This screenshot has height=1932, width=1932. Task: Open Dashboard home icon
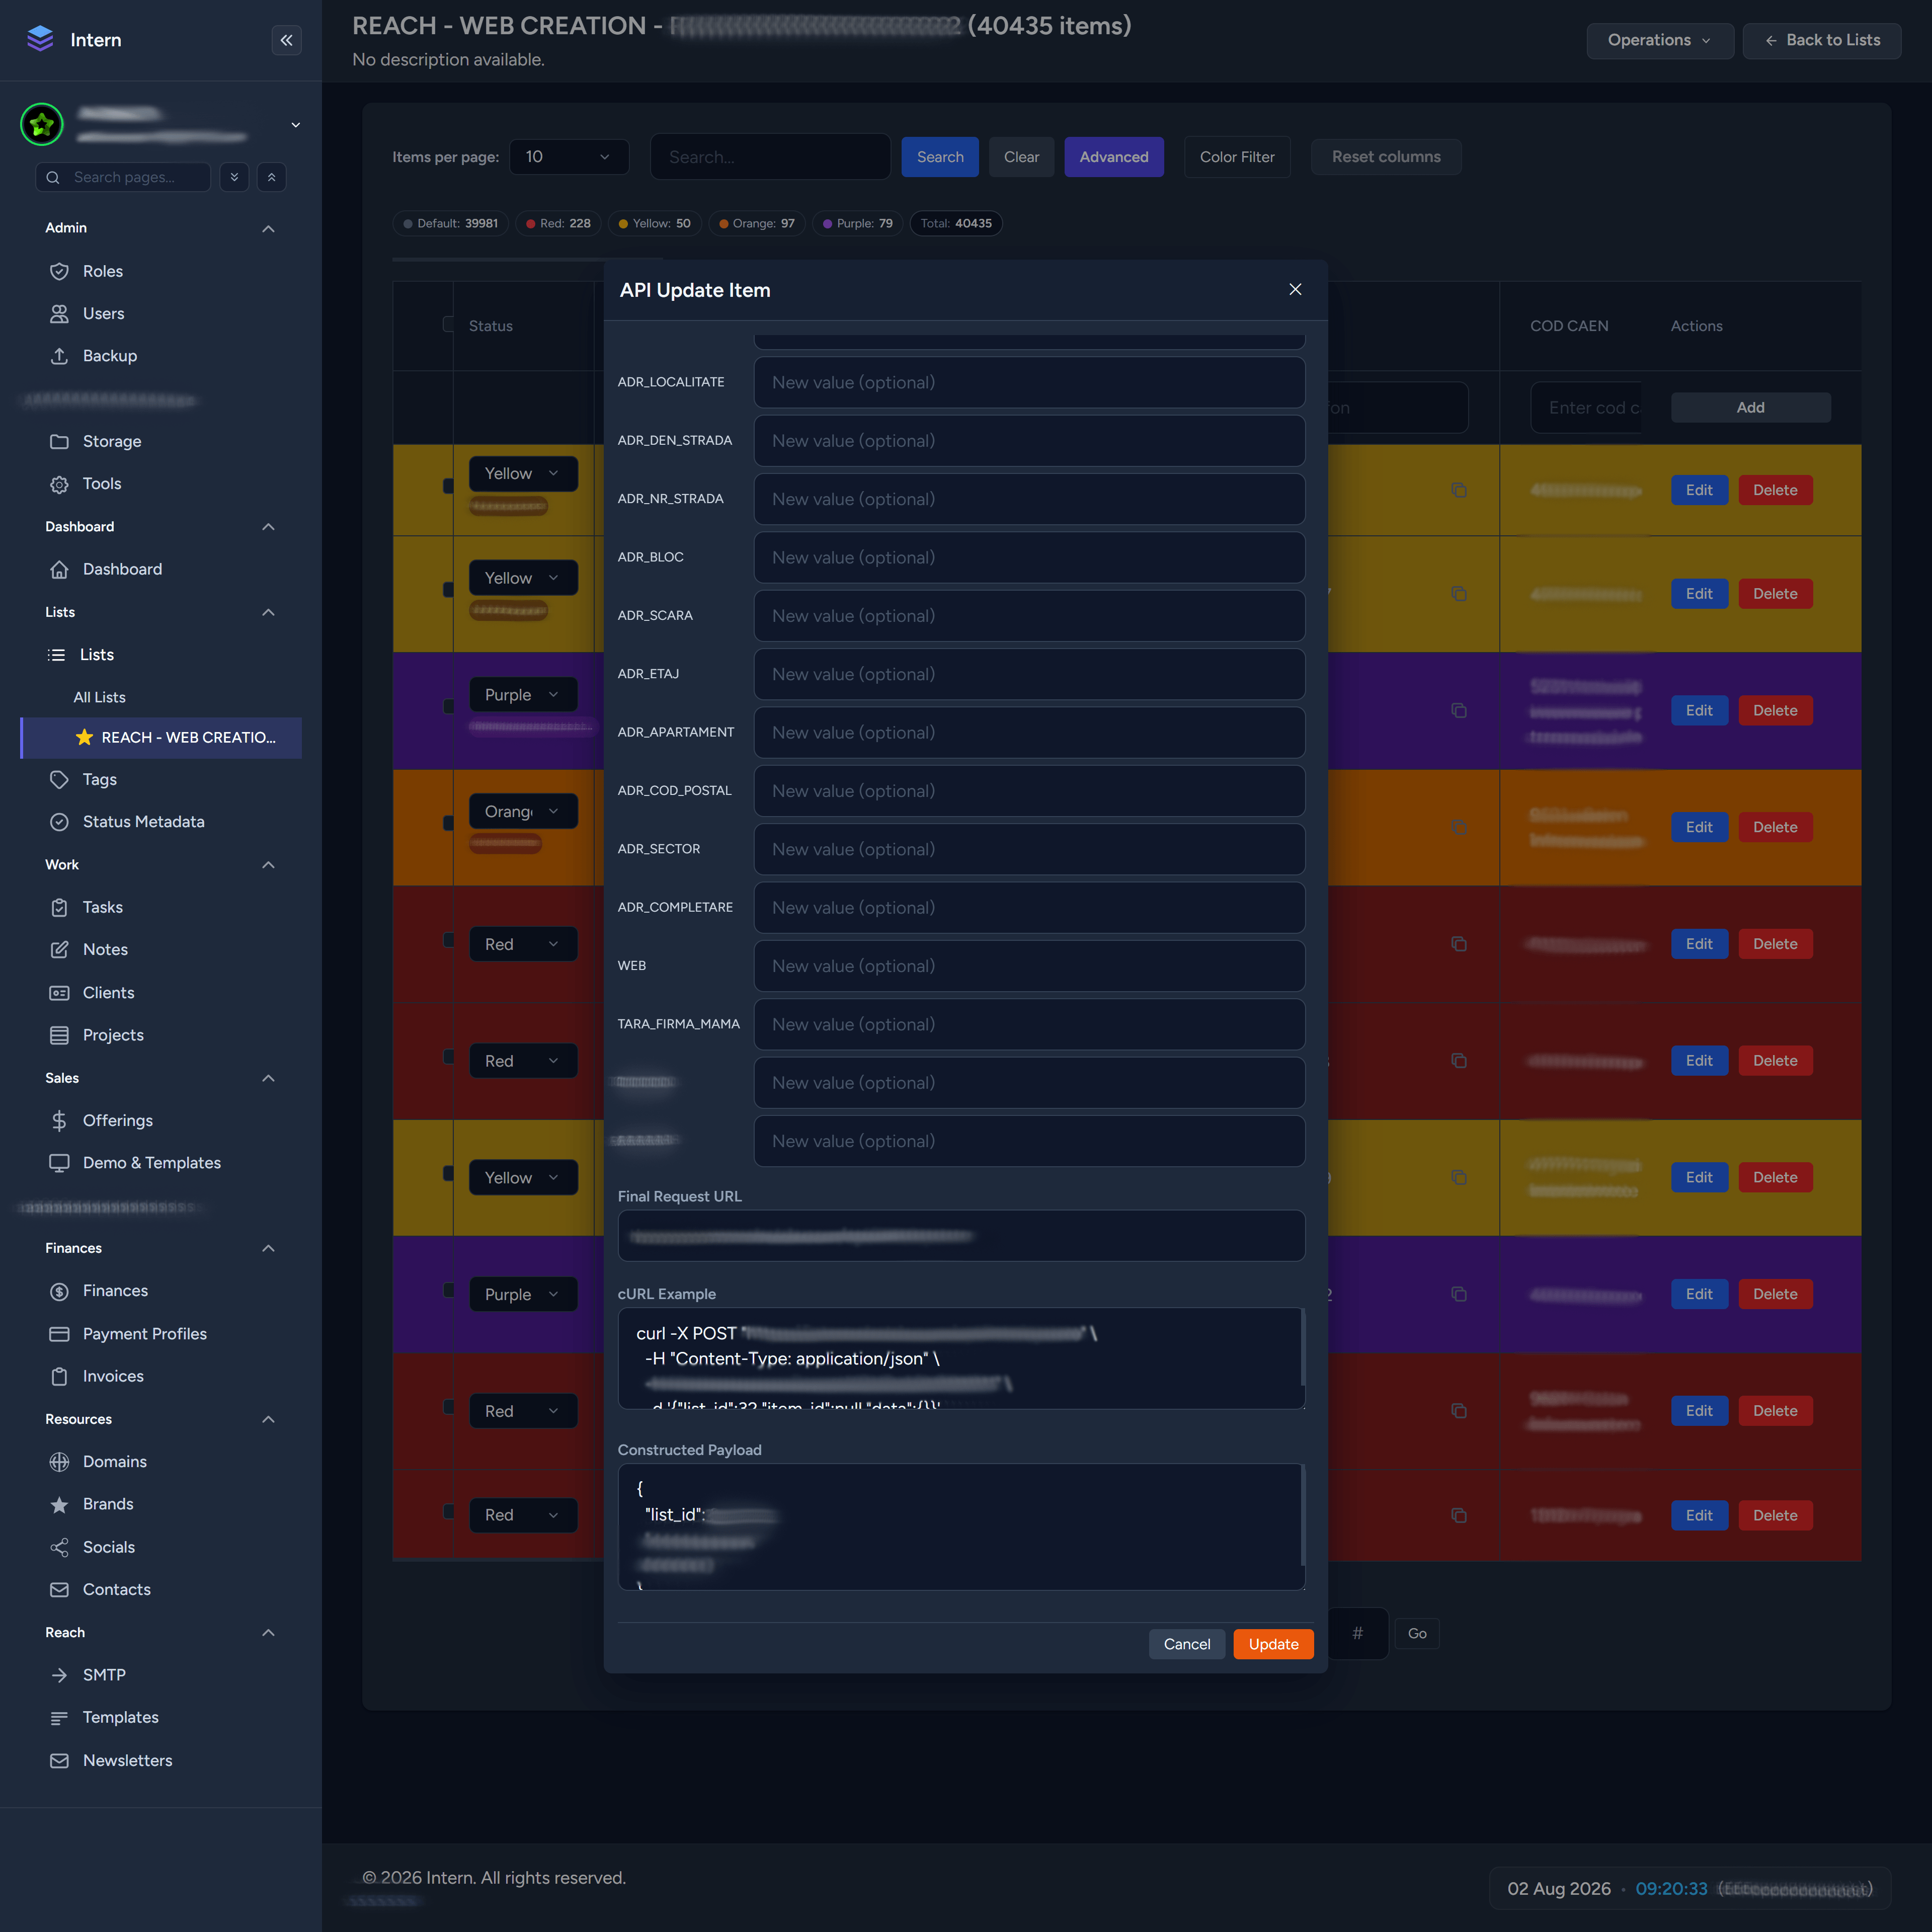point(59,569)
